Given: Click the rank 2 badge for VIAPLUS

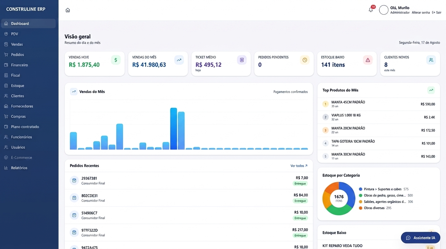Looking at the screenshot, I should click(326, 117).
